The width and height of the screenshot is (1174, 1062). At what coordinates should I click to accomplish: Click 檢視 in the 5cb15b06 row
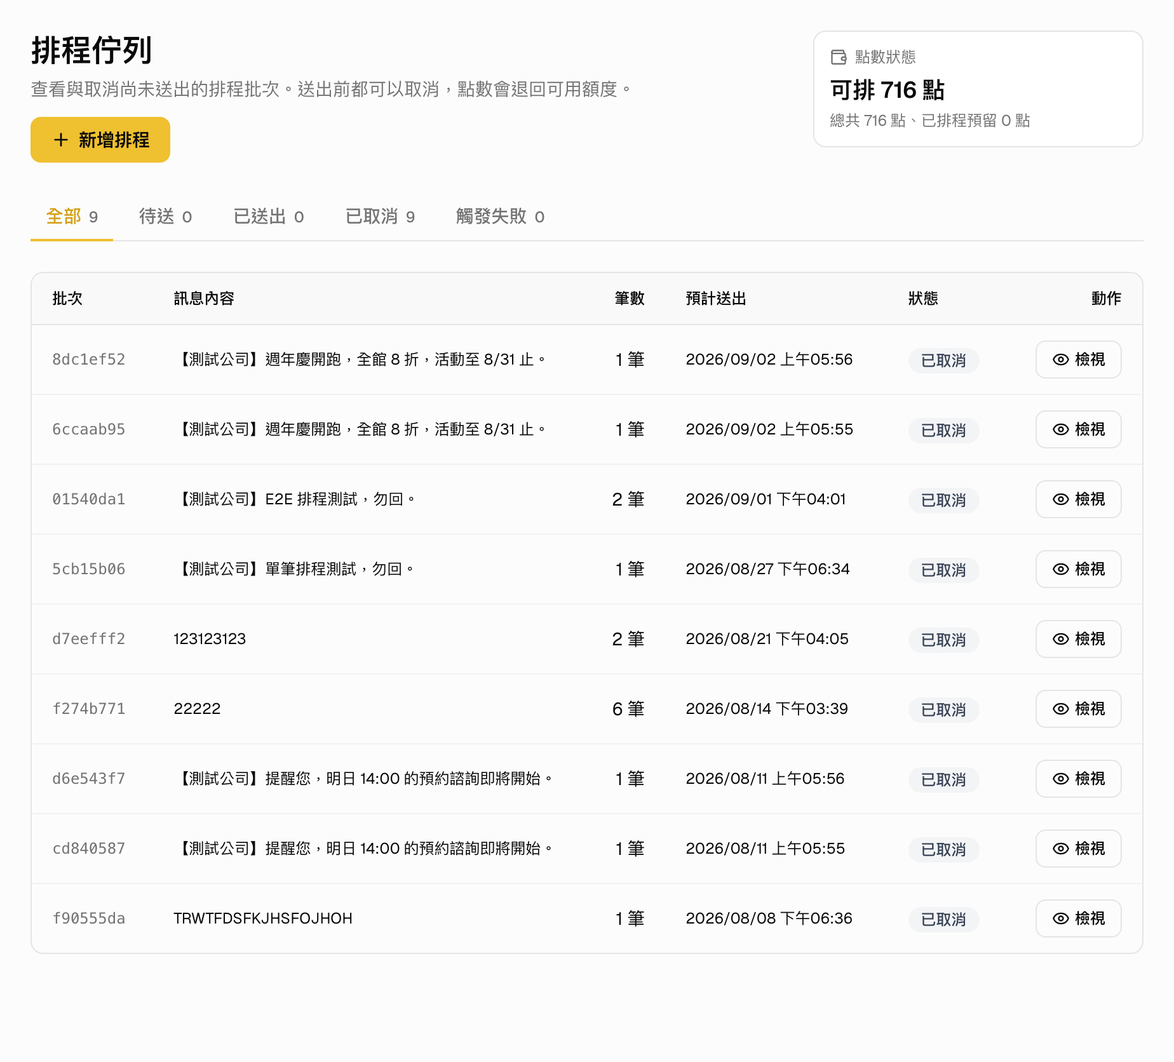[x=1078, y=569]
